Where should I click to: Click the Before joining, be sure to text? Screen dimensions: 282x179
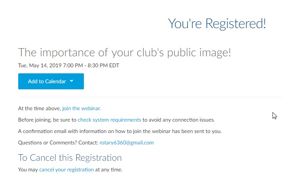[47, 120]
